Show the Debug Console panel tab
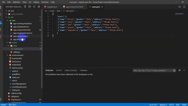The image size is (188, 106). pyautogui.click(x=71, y=70)
